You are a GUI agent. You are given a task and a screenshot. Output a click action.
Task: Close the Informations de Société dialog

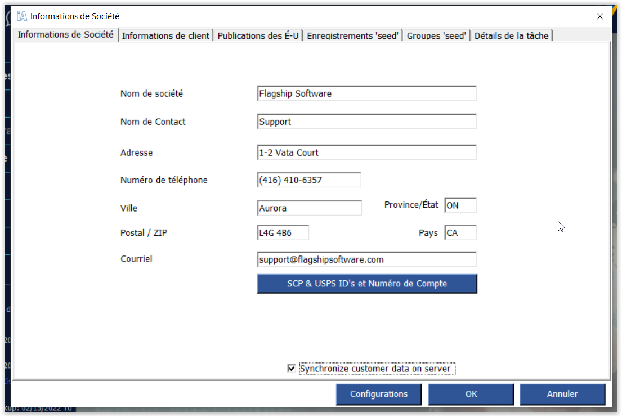point(600,16)
